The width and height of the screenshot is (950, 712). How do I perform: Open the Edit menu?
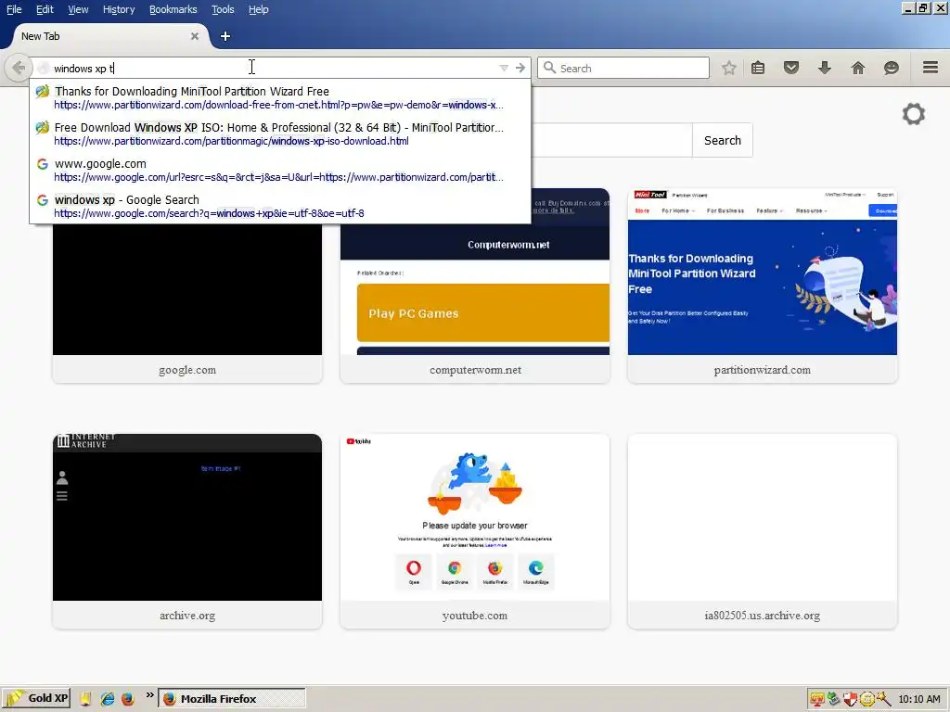click(x=45, y=9)
